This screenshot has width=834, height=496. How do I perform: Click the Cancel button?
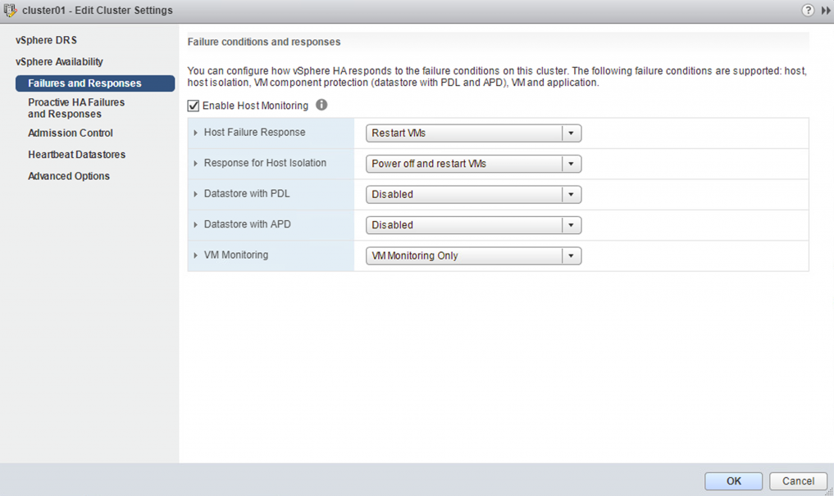pos(798,481)
